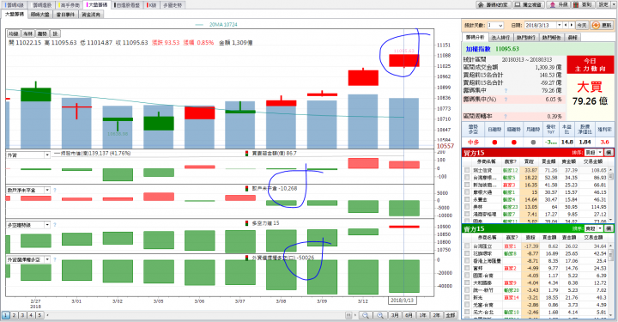Image resolution: width=618 pixels, height=322 pixels.
Task: Switch to the 熱門排行 tab
Action: click(526, 38)
